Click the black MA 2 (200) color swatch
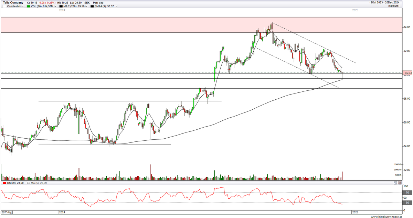 (61, 7)
